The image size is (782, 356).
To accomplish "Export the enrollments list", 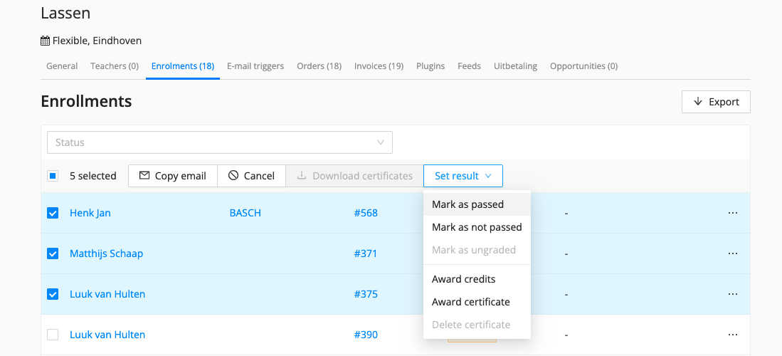I will [x=716, y=102].
